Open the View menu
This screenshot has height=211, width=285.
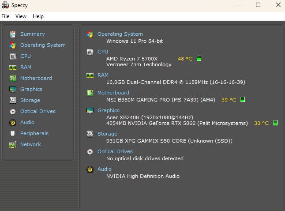pyautogui.click(x=21, y=16)
